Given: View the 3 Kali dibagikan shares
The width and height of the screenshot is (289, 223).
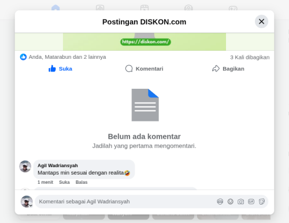Looking at the screenshot, I should pyautogui.click(x=250, y=57).
